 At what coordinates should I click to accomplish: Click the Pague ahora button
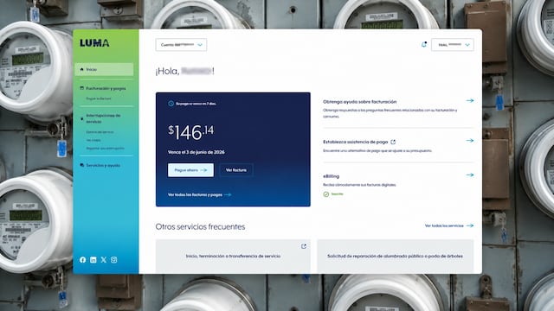[x=190, y=170]
